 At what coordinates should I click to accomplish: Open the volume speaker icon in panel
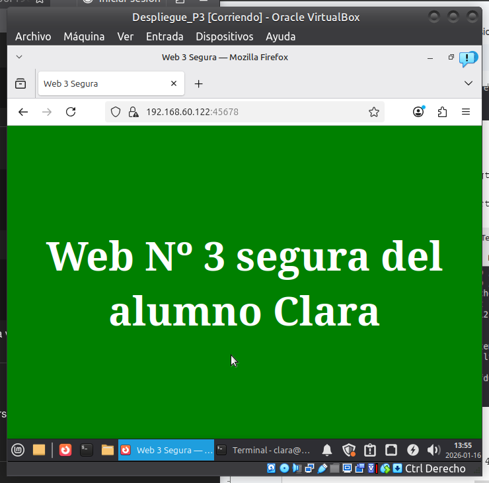click(x=433, y=451)
